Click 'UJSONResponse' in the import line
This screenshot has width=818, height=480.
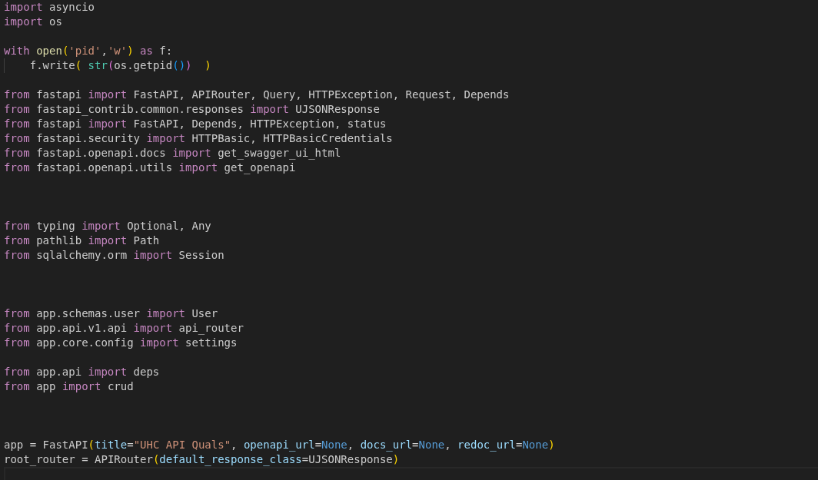pyautogui.click(x=338, y=110)
